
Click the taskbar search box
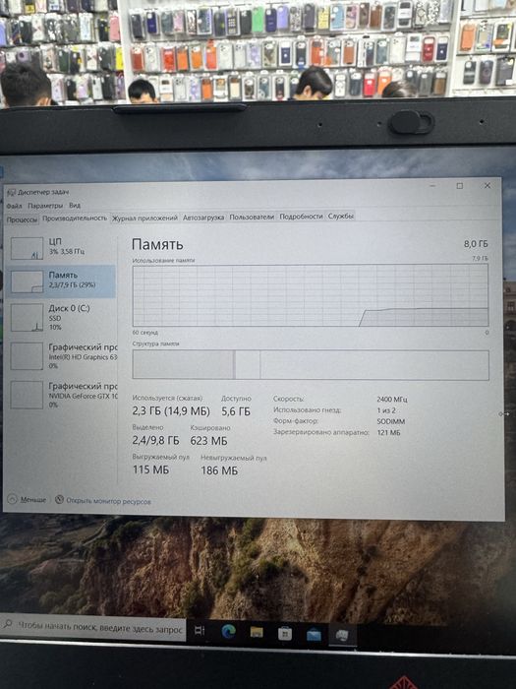92,628
